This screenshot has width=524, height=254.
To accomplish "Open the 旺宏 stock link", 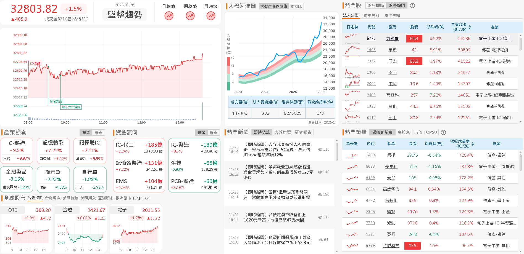I will click(x=393, y=61).
